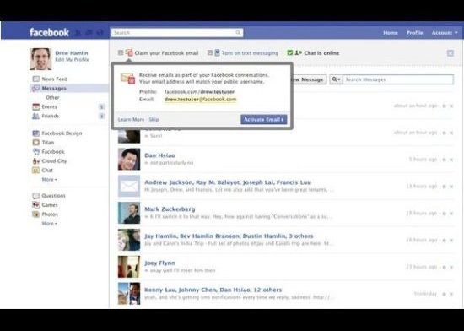Click the envelope thumbnail for Andrew Jackson thread
The width and height of the screenshot is (464, 331).
click(129, 186)
